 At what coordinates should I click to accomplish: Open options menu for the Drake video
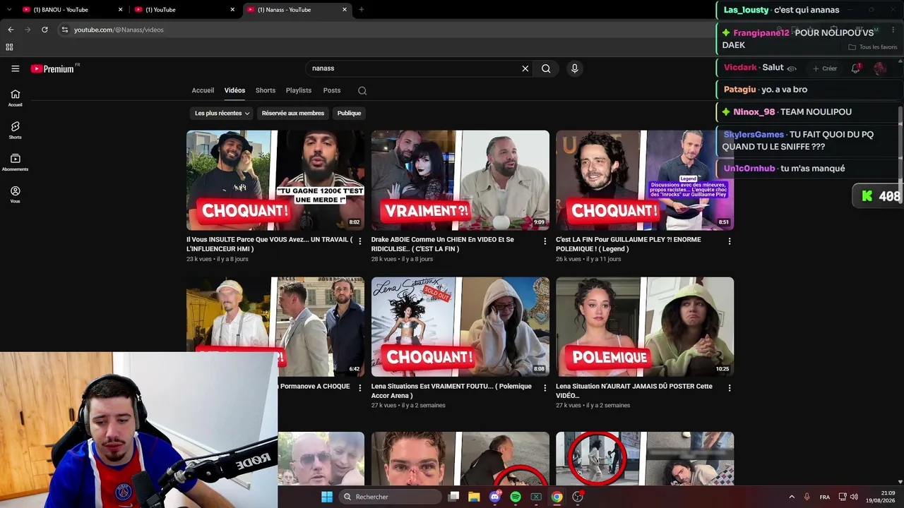[545, 241]
